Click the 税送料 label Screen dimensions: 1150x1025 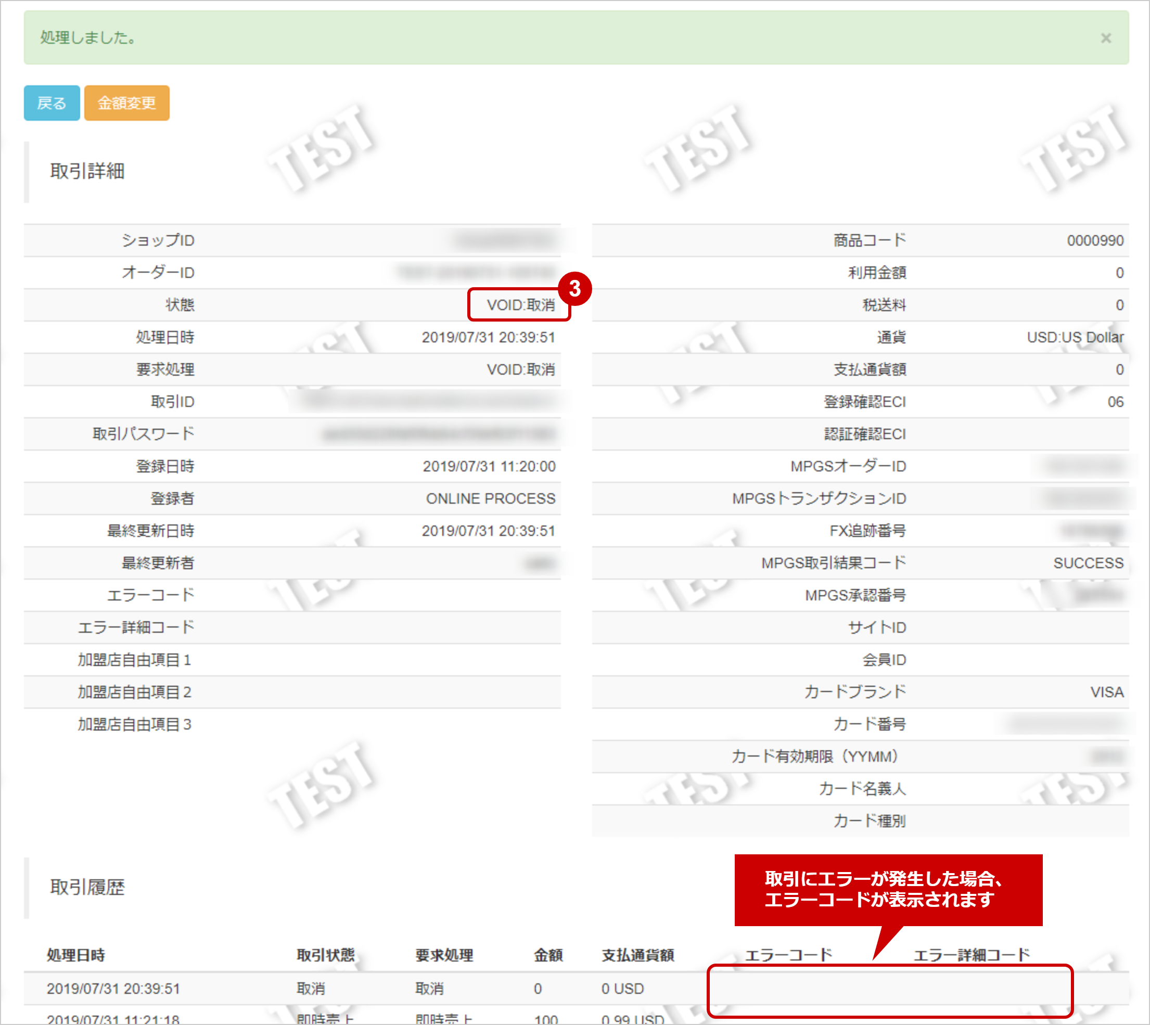coord(884,305)
